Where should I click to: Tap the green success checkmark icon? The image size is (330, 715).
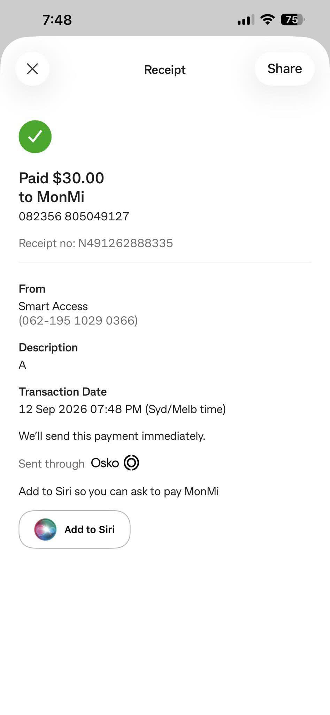pyautogui.click(x=35, y=137)
